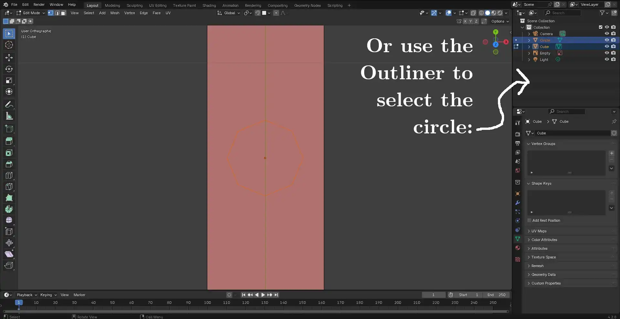Open the Physics properties tab
This screenshot has width=620, height=319.
(x=518, y=221)
